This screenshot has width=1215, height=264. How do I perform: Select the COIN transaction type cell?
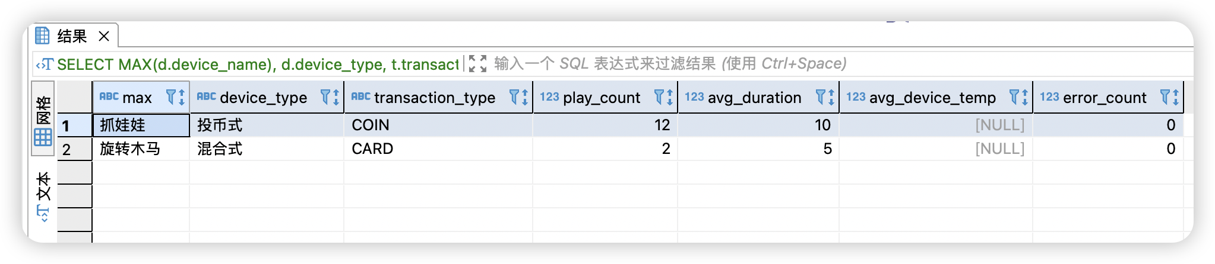tap(371, 125)
